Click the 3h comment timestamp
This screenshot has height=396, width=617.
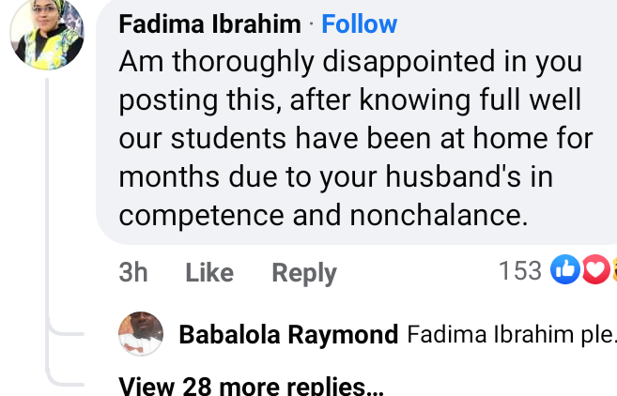coord(133,273)
